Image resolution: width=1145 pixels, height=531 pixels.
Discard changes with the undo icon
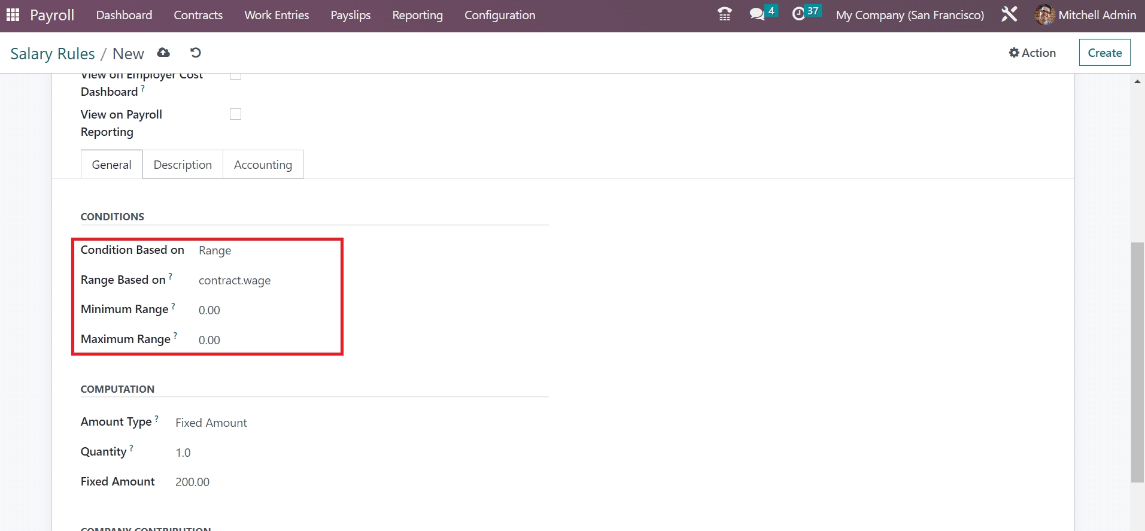[x=195, y=53]
